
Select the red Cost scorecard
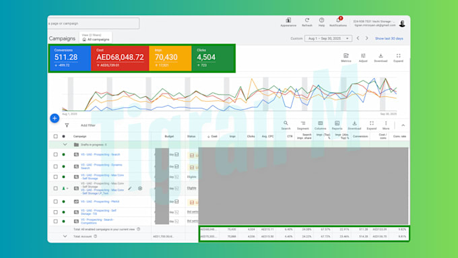click(x=120, y=58)
